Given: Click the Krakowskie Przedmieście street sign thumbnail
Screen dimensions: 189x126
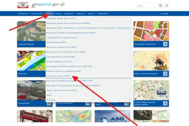Looking at the screenshot, I should [35, 116].
